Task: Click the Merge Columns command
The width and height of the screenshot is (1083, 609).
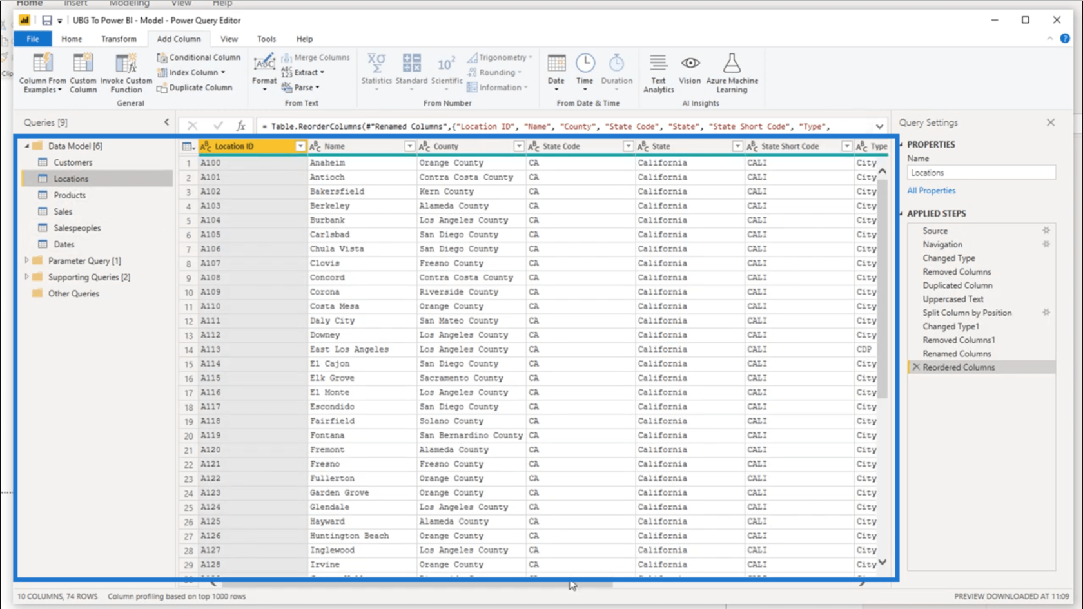Action: (316, 57)
